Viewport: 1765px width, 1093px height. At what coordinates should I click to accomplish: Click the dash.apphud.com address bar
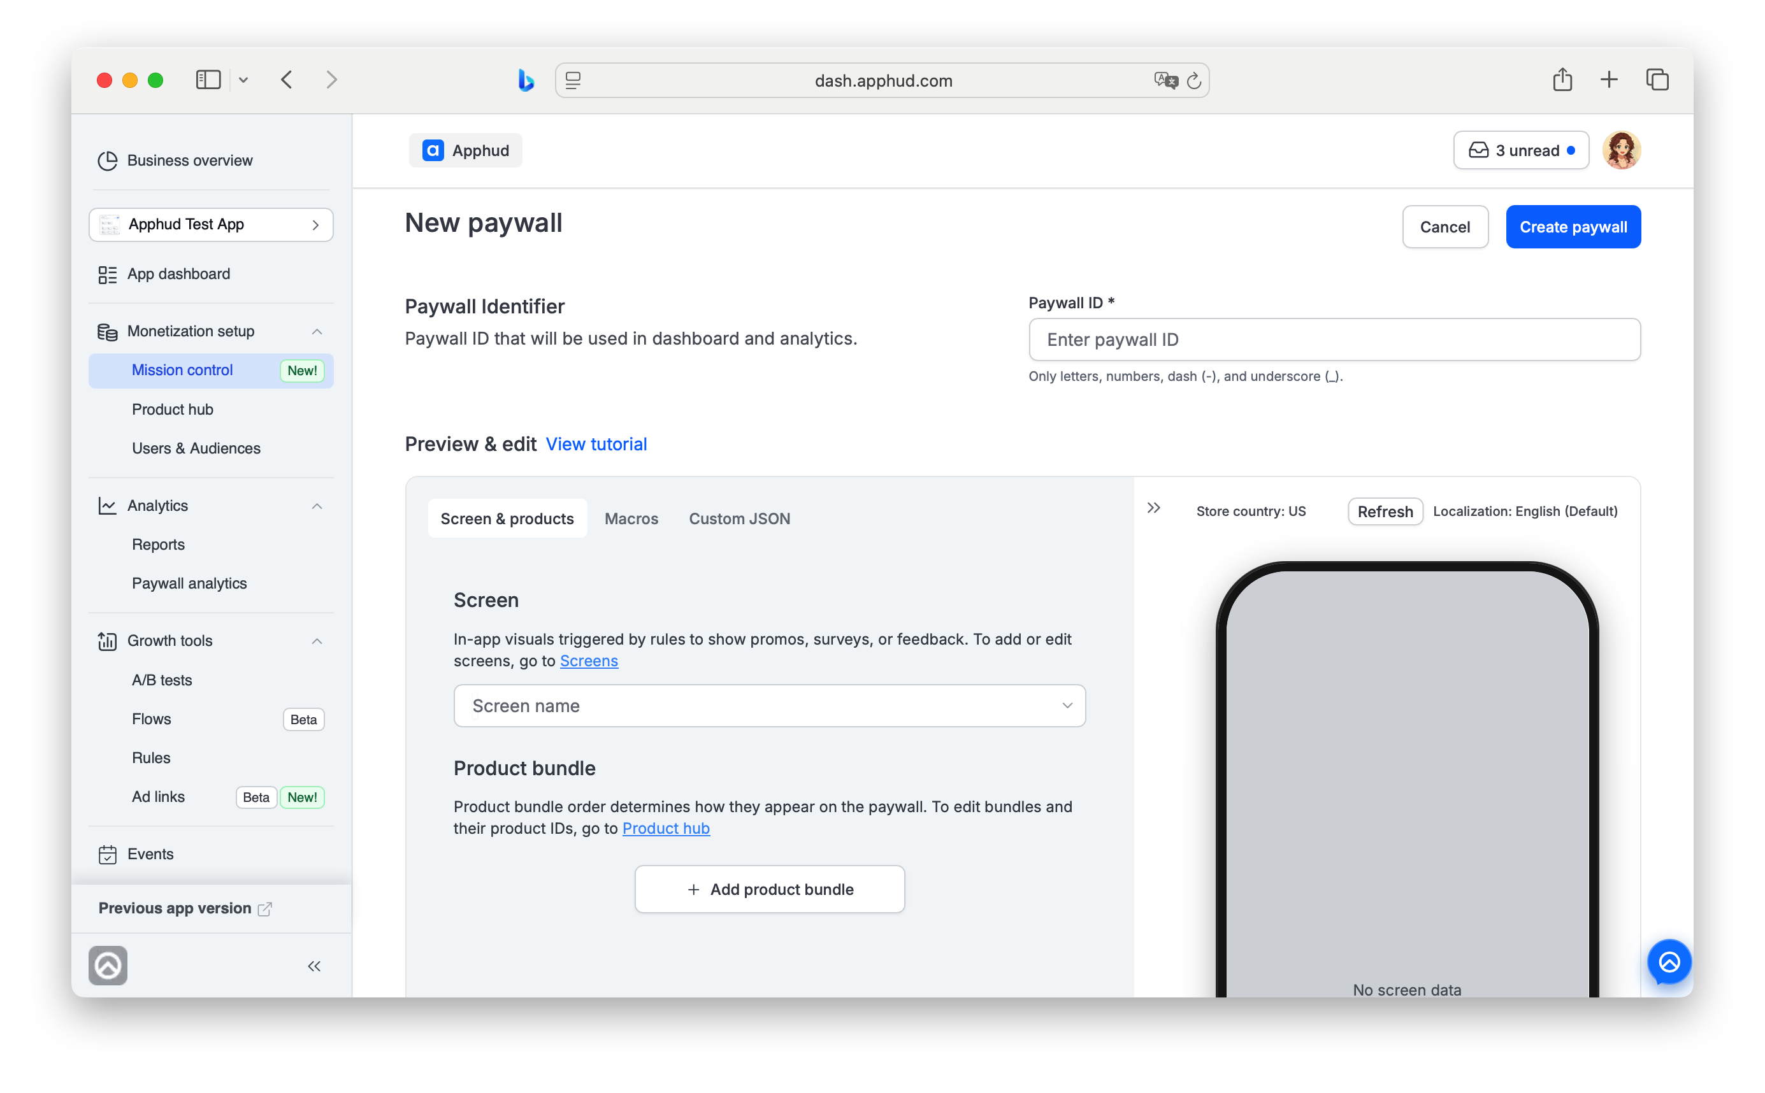click(x=882, y=80)
